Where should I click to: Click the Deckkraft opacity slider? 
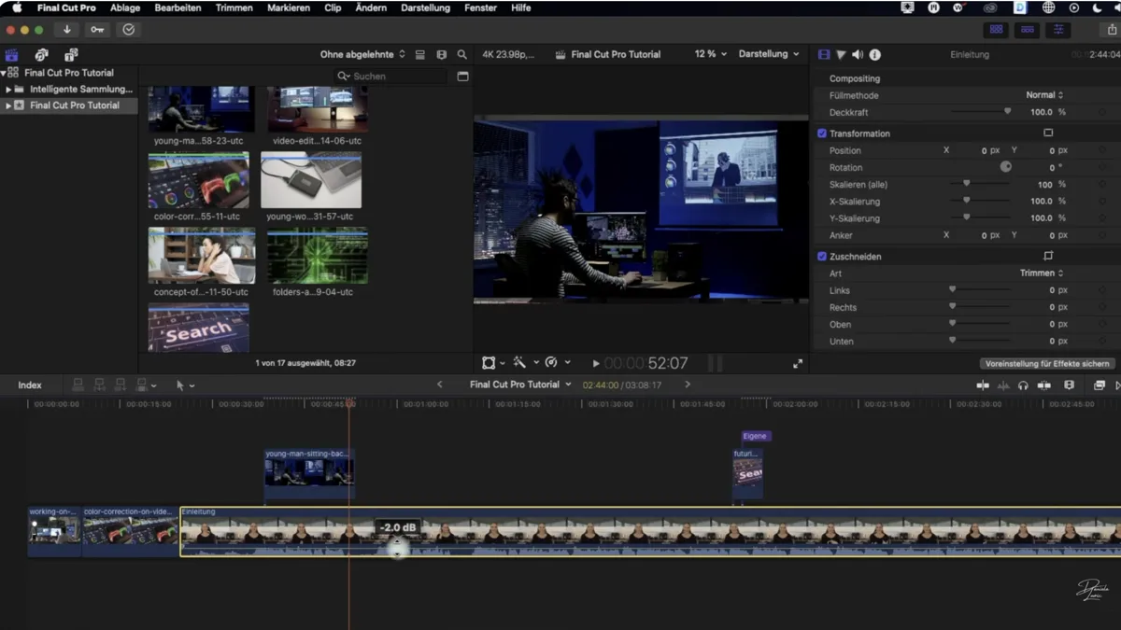[980, 112]
